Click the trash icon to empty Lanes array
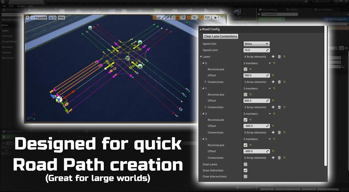This screenshot has height=192, width=349. [279, 57]
